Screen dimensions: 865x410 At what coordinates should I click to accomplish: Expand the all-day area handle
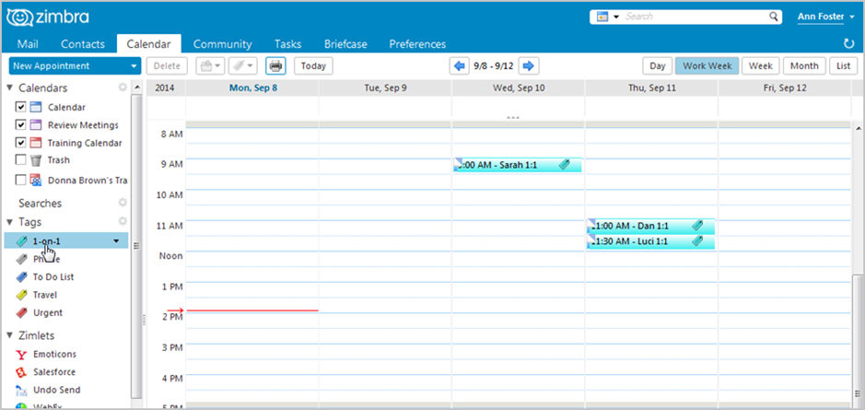(x=512, y=118)
